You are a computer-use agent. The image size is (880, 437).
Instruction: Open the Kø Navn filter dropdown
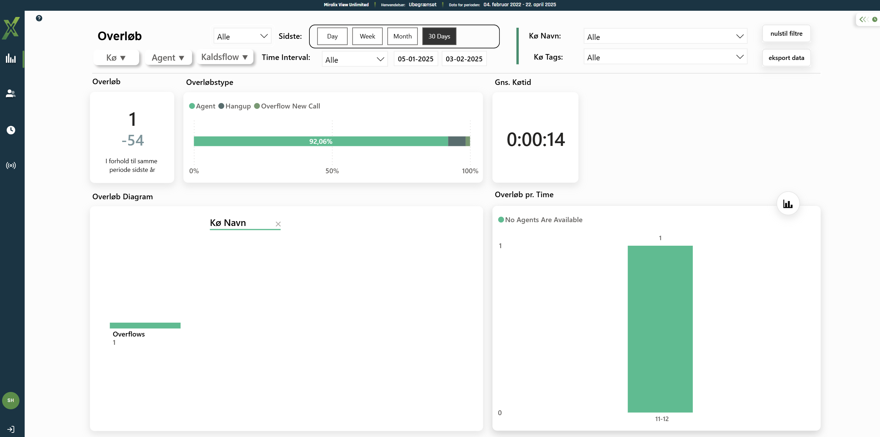665,37
